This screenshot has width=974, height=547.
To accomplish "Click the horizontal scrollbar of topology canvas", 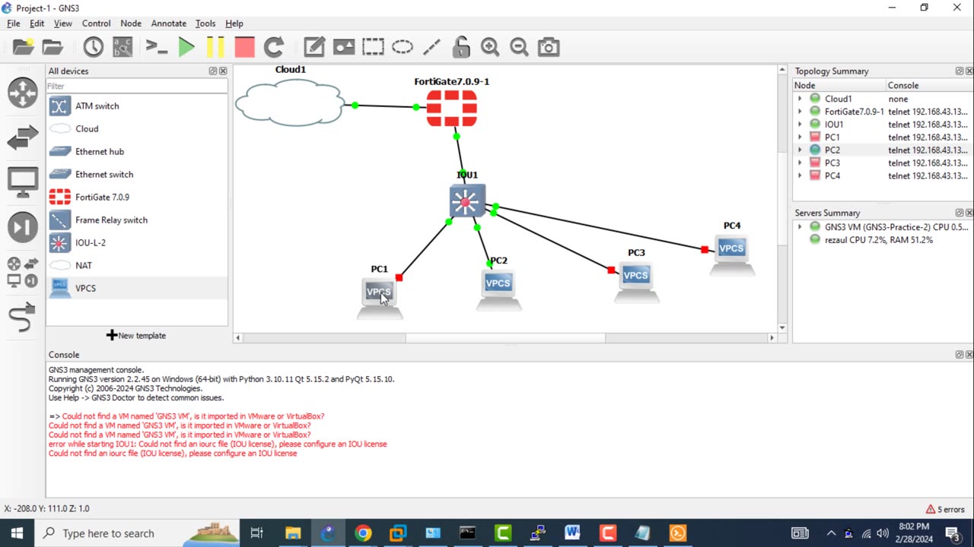I will click(x=505, y=338).
